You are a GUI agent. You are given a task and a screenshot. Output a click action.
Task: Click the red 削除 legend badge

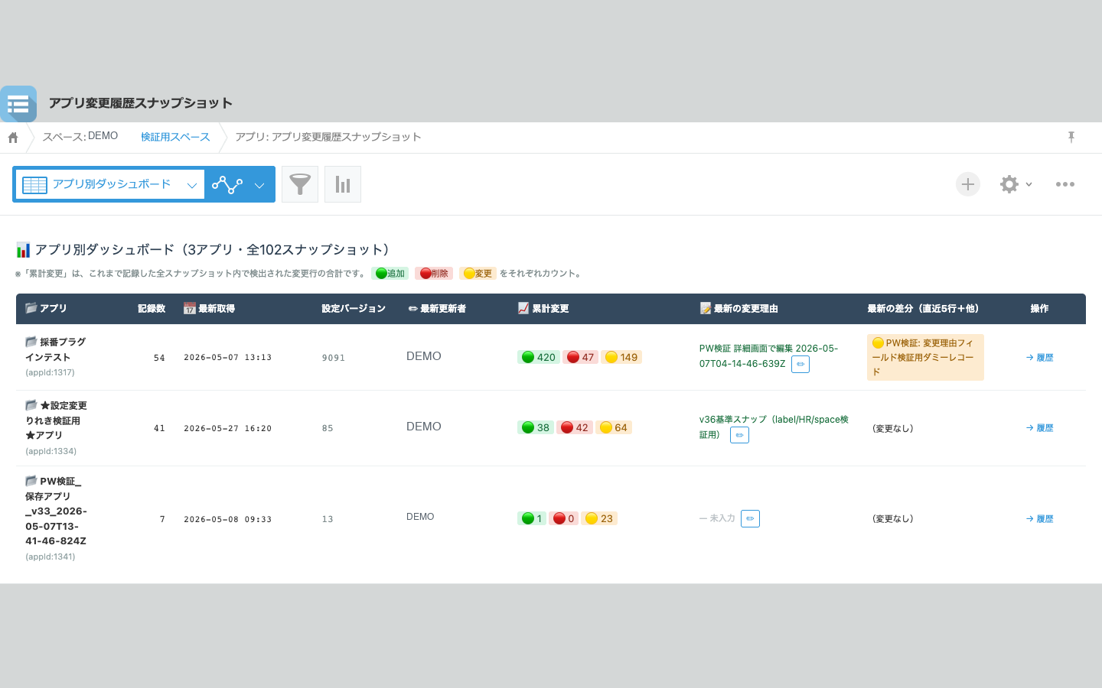[x=434, y=274]
